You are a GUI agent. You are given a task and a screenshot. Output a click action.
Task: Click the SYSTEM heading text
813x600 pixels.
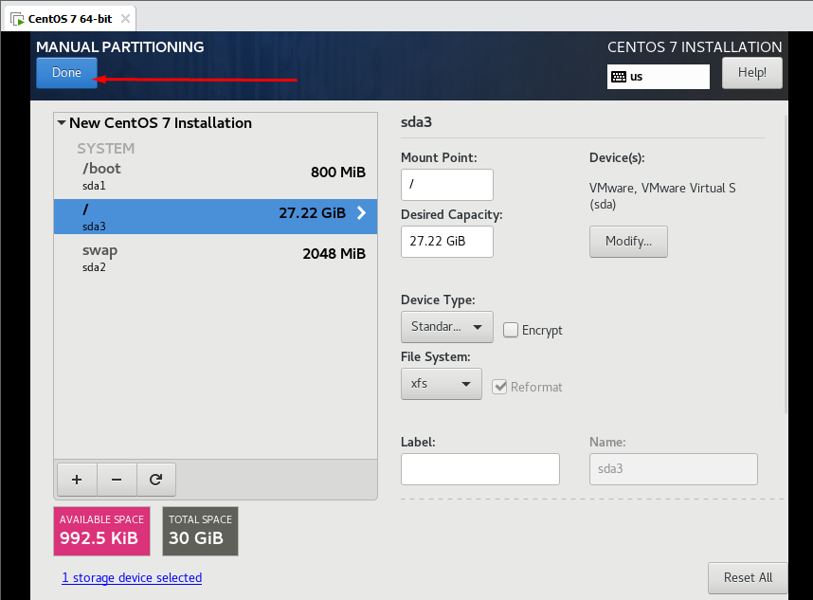point(106,148)
